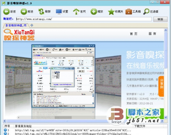Click the 下载文件 column header
This screenshot has width=171, height=135.
pos(140,126)
